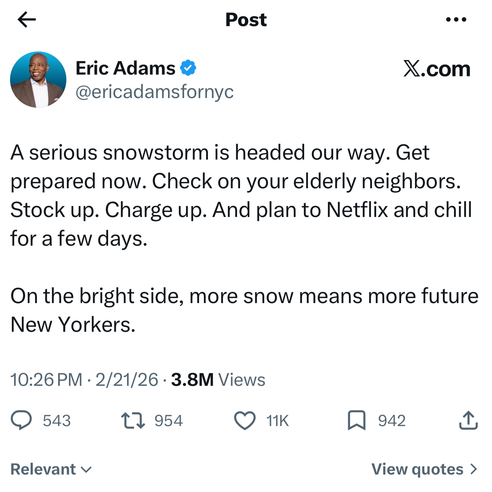This screenshot has width=492, height=492.
Task: Like the post with the heart icon
Action: [245, 420]
